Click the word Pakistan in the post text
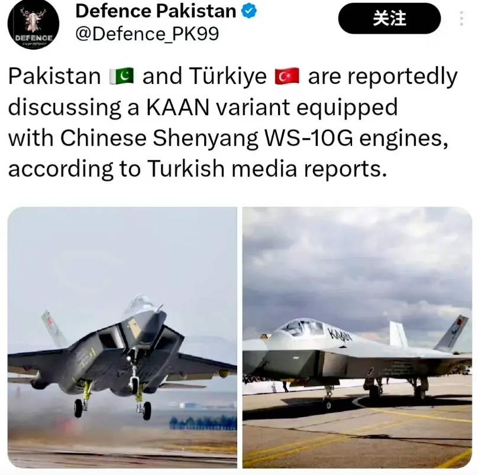This screenshot has height=475, width=478. (54, 76)
